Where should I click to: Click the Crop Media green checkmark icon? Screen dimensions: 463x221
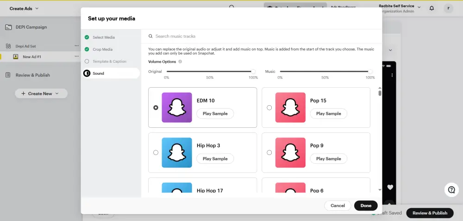click(x=87, y=49)
